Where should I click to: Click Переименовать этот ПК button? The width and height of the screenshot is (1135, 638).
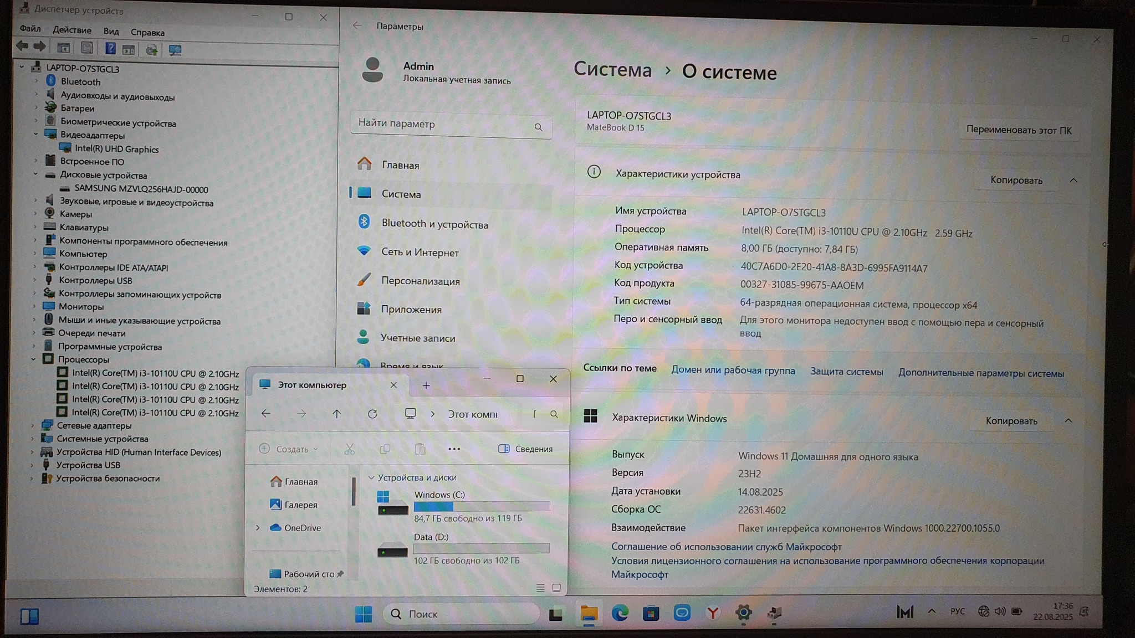(x=1019, y=130)
